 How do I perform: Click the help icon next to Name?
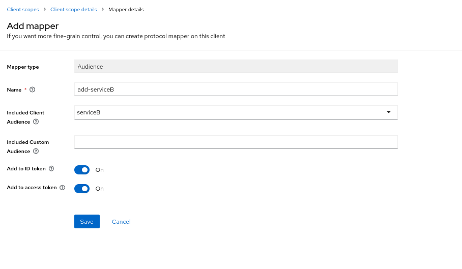33,89
